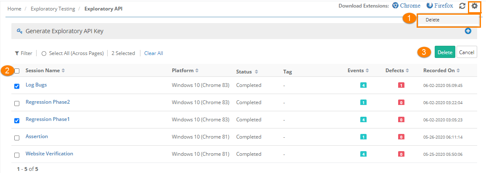Viewport: 486px width, 173px height.
Task: Toggle the header select-all checkbox
Action: pos(17,71)
